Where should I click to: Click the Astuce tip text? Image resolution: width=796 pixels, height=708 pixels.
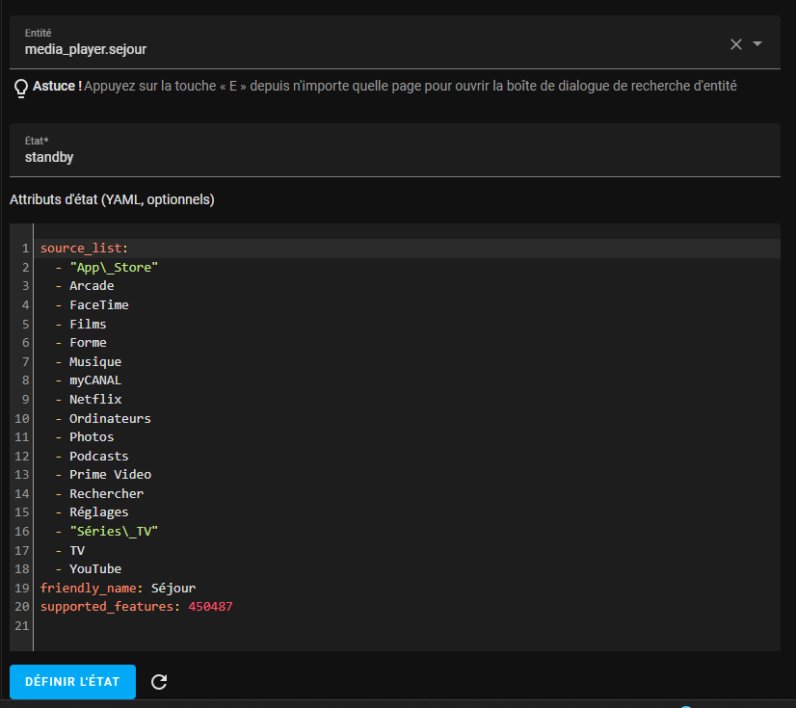pyautogui.click(x=385, y=87)
